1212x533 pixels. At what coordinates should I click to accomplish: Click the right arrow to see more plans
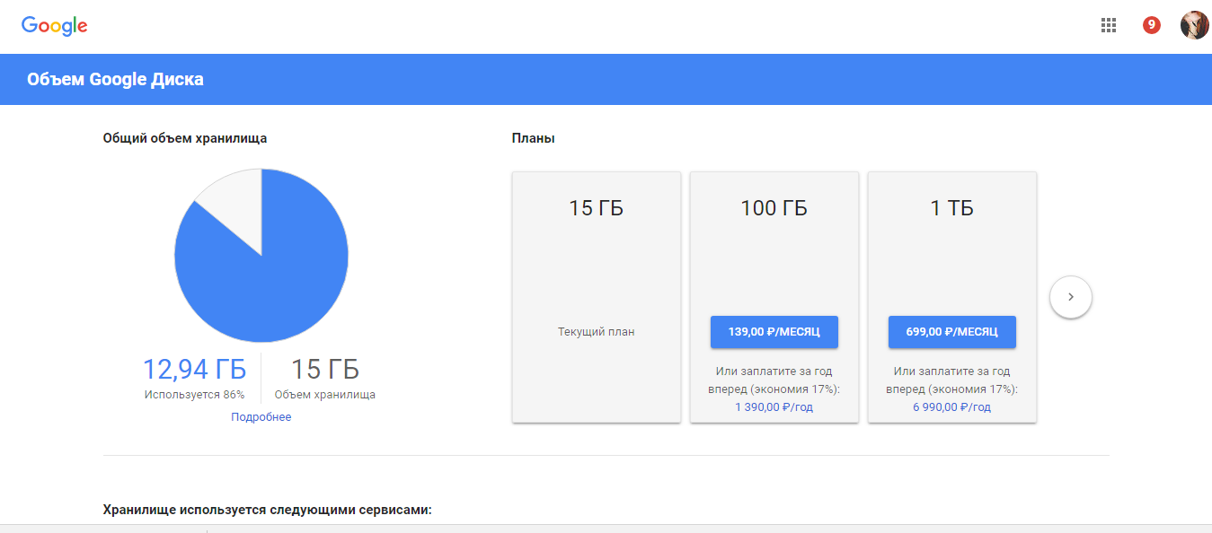point(1070,296)
